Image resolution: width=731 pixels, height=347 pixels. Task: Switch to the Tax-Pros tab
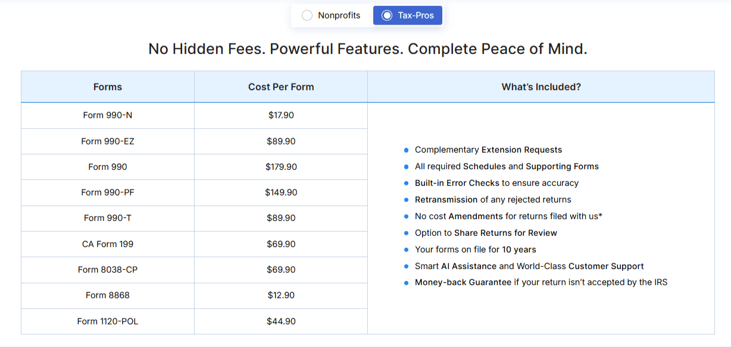(x=408, y=15)
